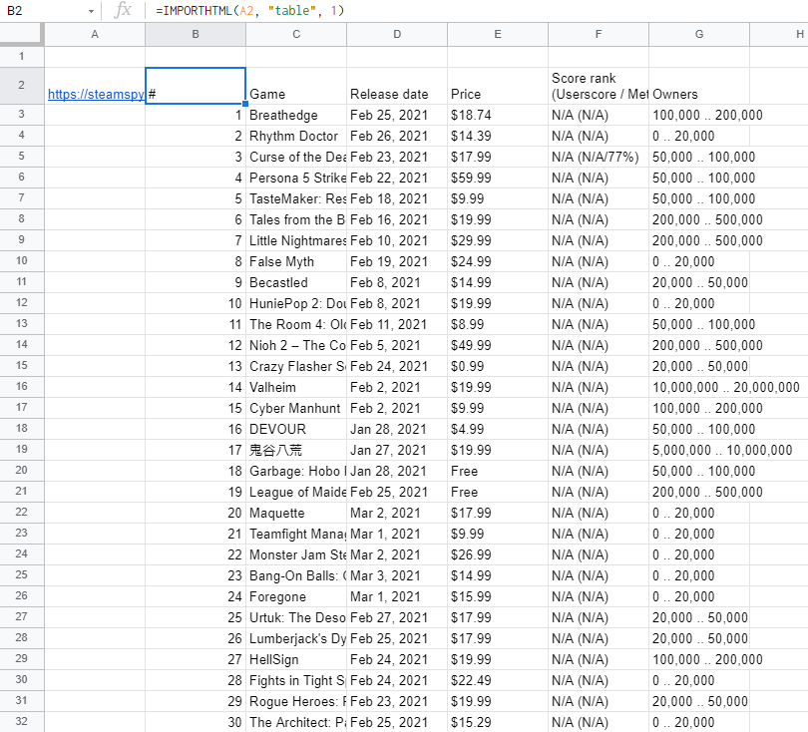The width and height of the screenshot is (808, 732).
Task: Click the select-all corner box
Action: click(22, 35)
